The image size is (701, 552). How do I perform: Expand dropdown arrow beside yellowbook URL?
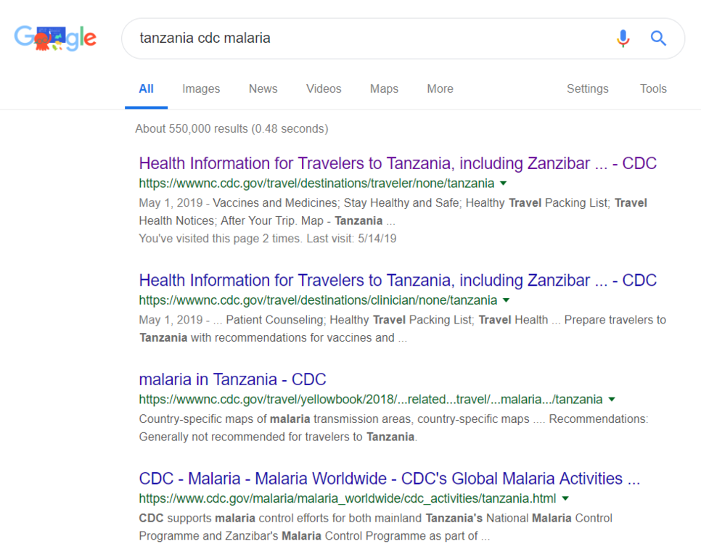(x=612, y=400)
